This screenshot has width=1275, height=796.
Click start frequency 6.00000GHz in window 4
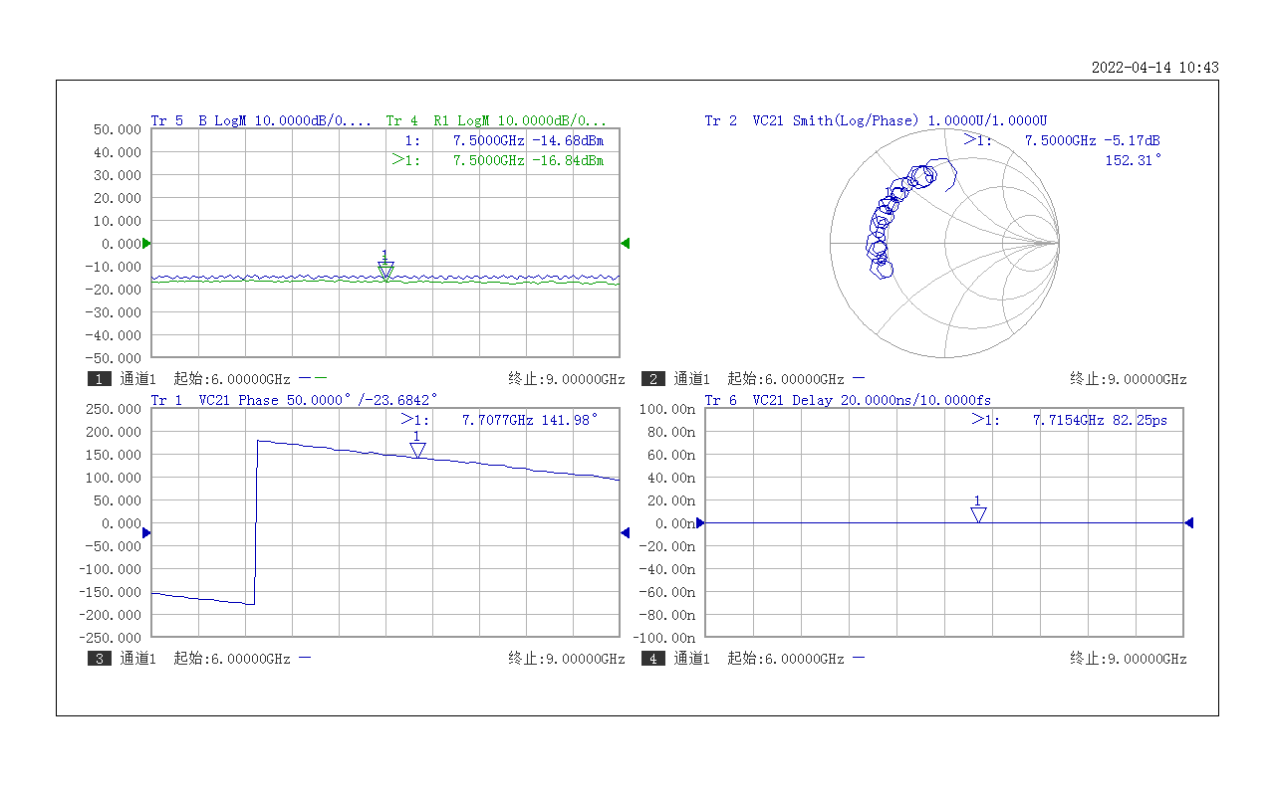786,659
